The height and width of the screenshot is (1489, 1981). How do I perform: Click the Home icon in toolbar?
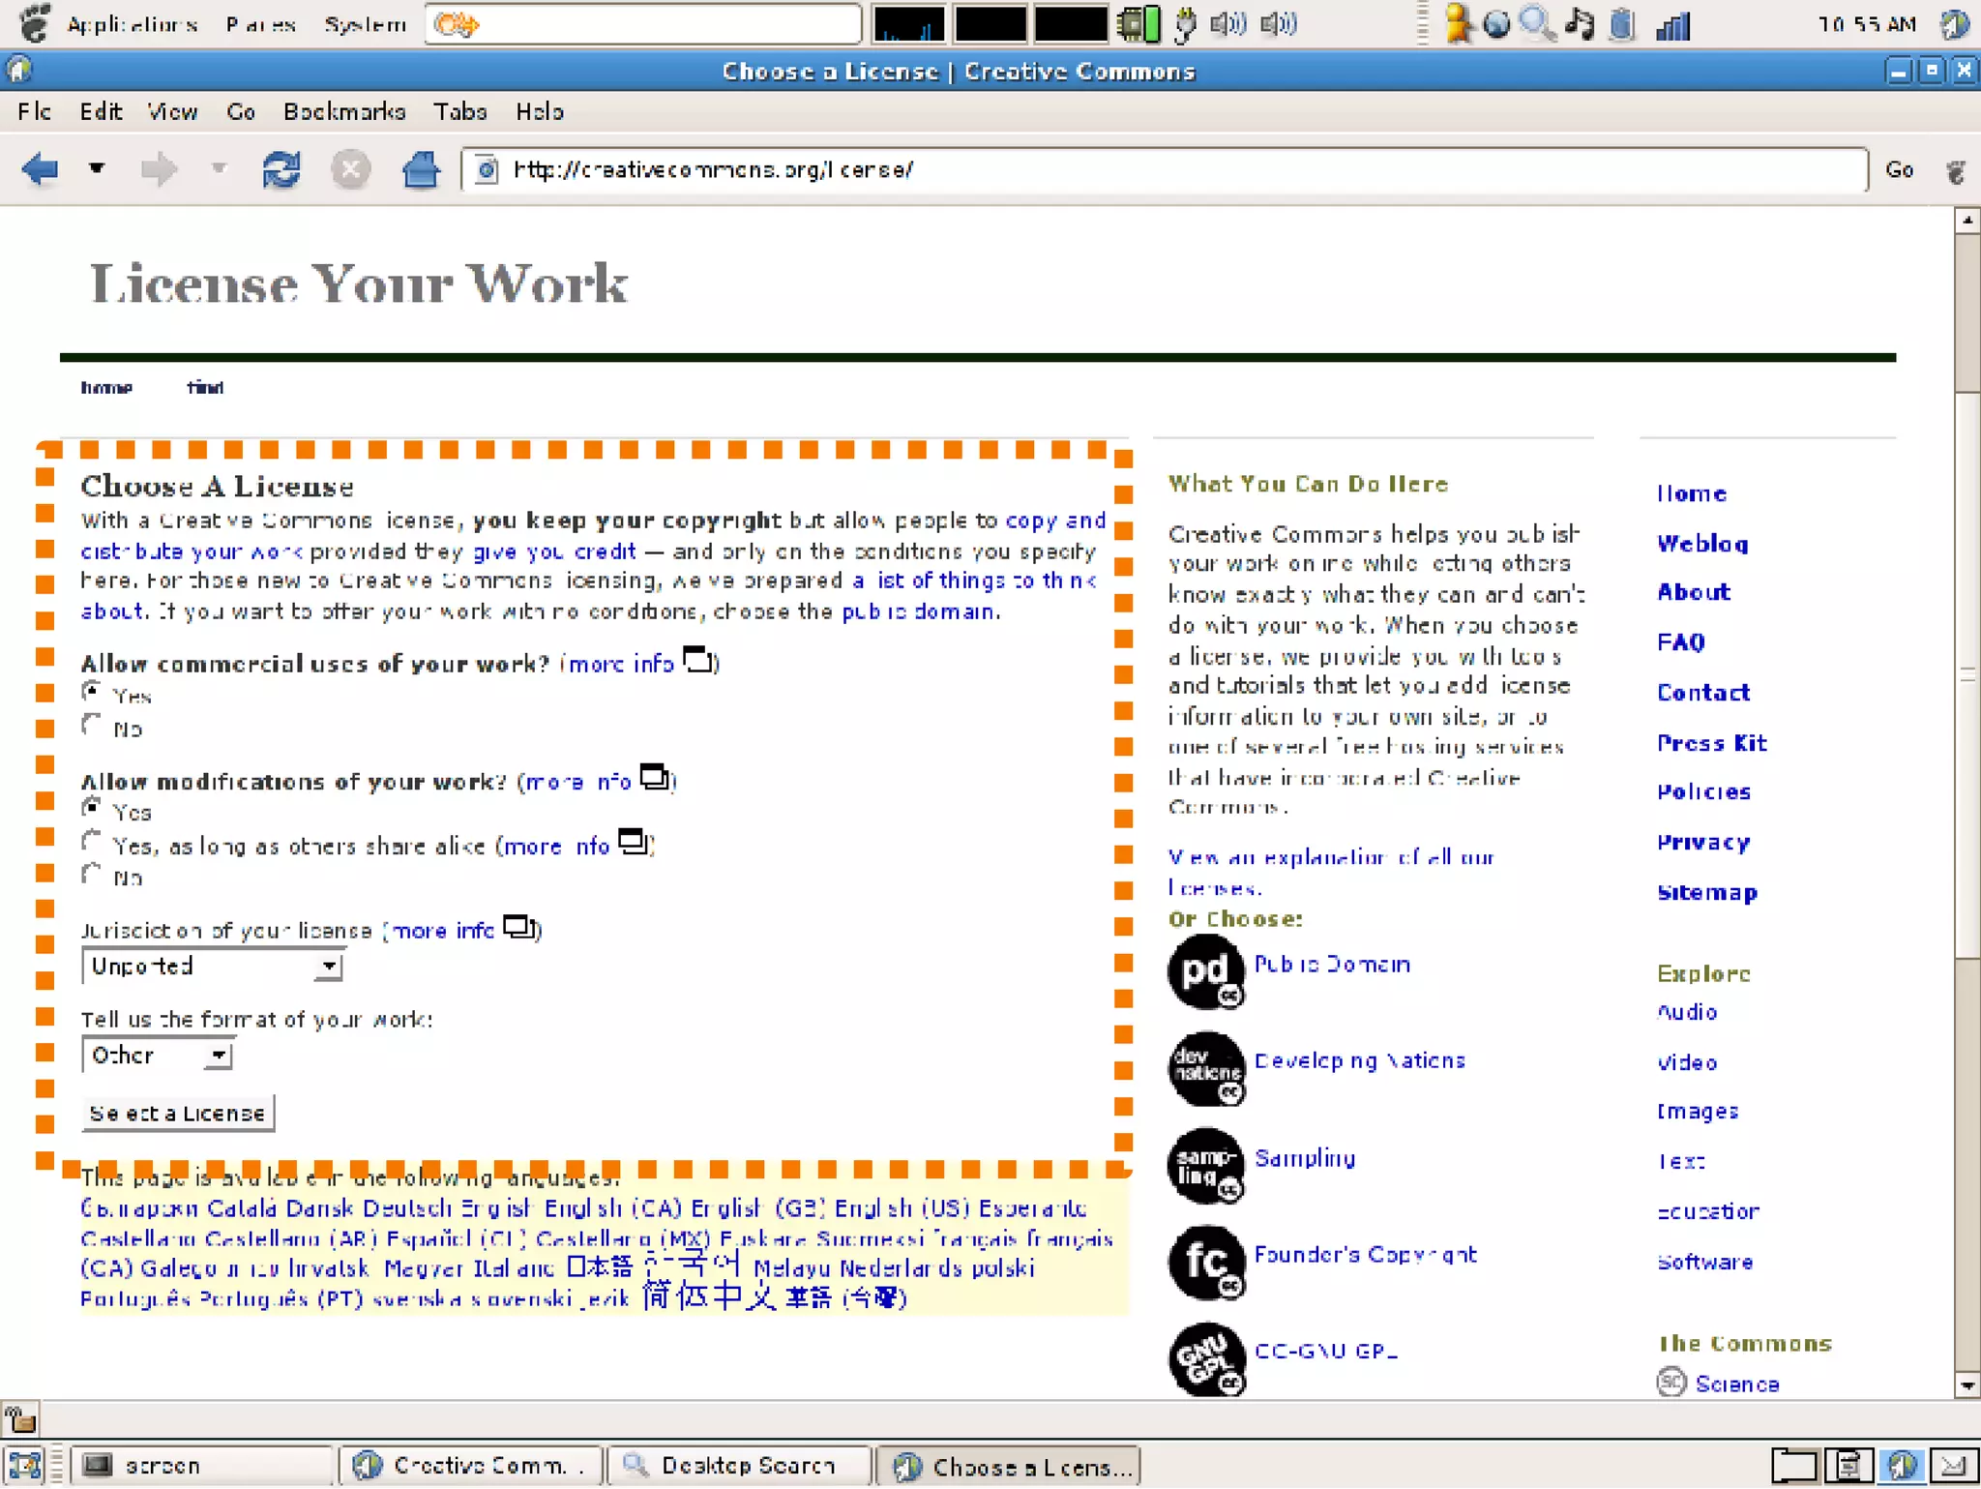pos(421,170)
